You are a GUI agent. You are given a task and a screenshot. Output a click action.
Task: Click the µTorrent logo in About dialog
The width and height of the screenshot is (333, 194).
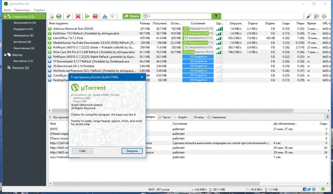coord(88,88)
